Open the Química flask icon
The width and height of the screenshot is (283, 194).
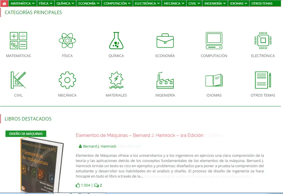(x=116, y=40)
